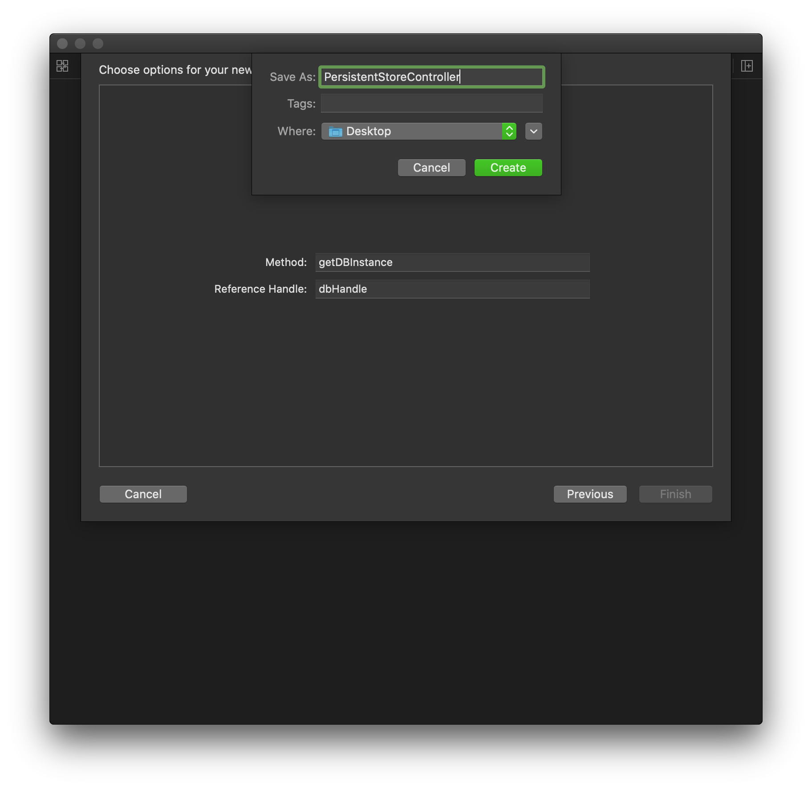The height and width of the screenshot is (790, 812).
Task: Click the 'Choose options for your new' heading
Action: coord(175,70)
